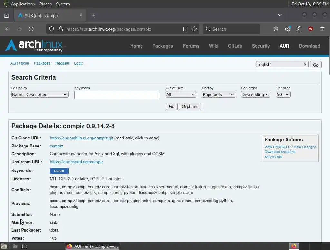Open GitLab in the navigation bar
Screen dimensions: 330x250
click(235, 46)
